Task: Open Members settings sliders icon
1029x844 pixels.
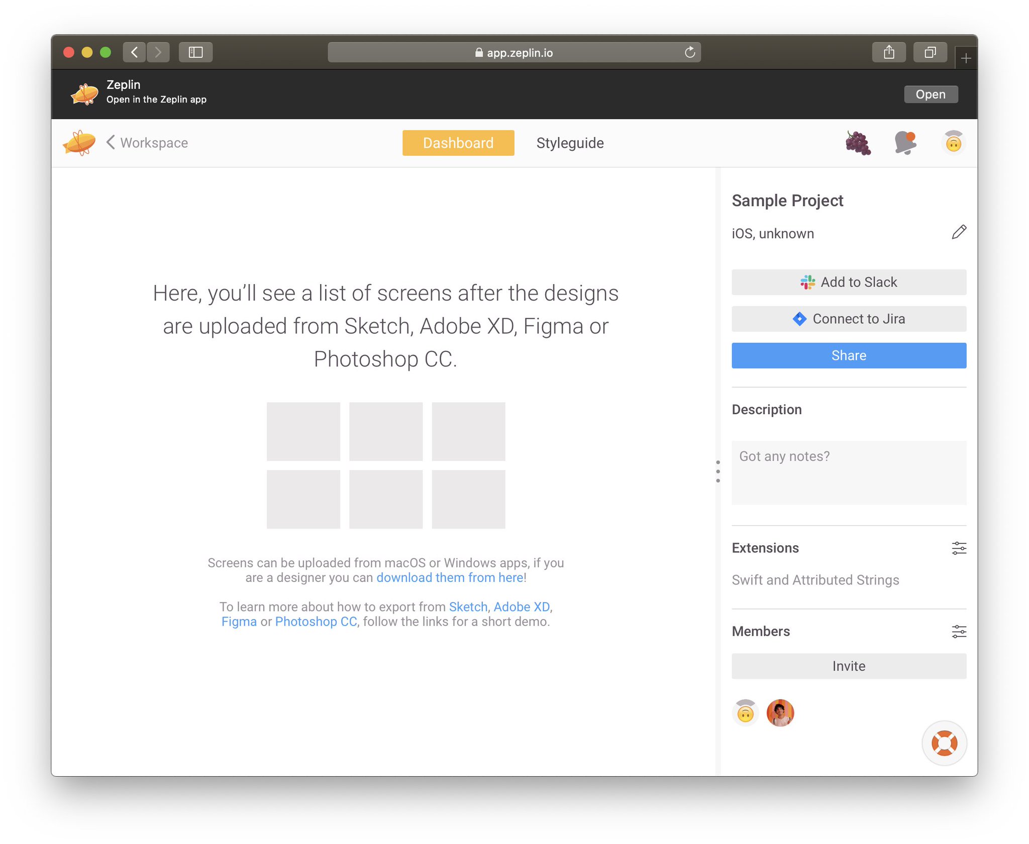Action: pyautogui.click(x=959, y=631)
